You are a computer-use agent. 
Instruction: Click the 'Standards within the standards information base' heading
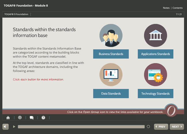[x=44, y=32]
